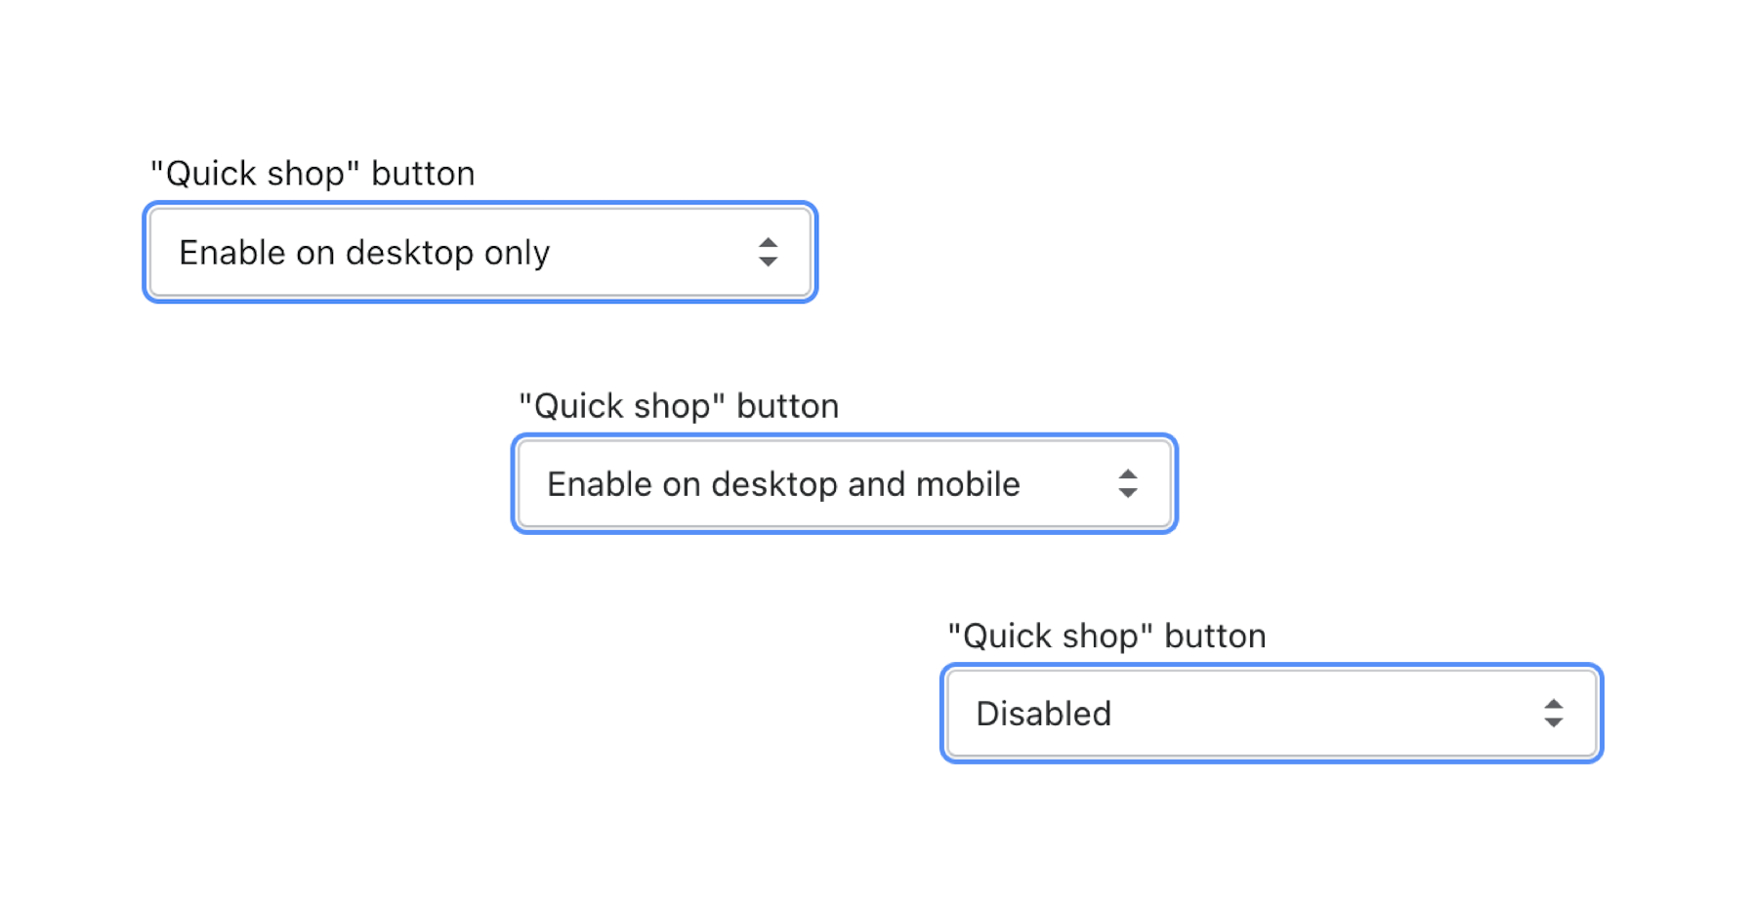Click the "Quick shop" button label above "Enable on desktop only"

click(x=313, y=174)
